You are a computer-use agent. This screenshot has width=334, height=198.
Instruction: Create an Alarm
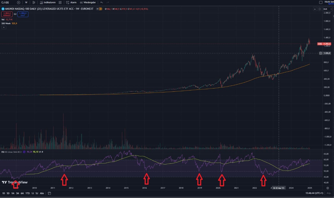click(71, 2)
